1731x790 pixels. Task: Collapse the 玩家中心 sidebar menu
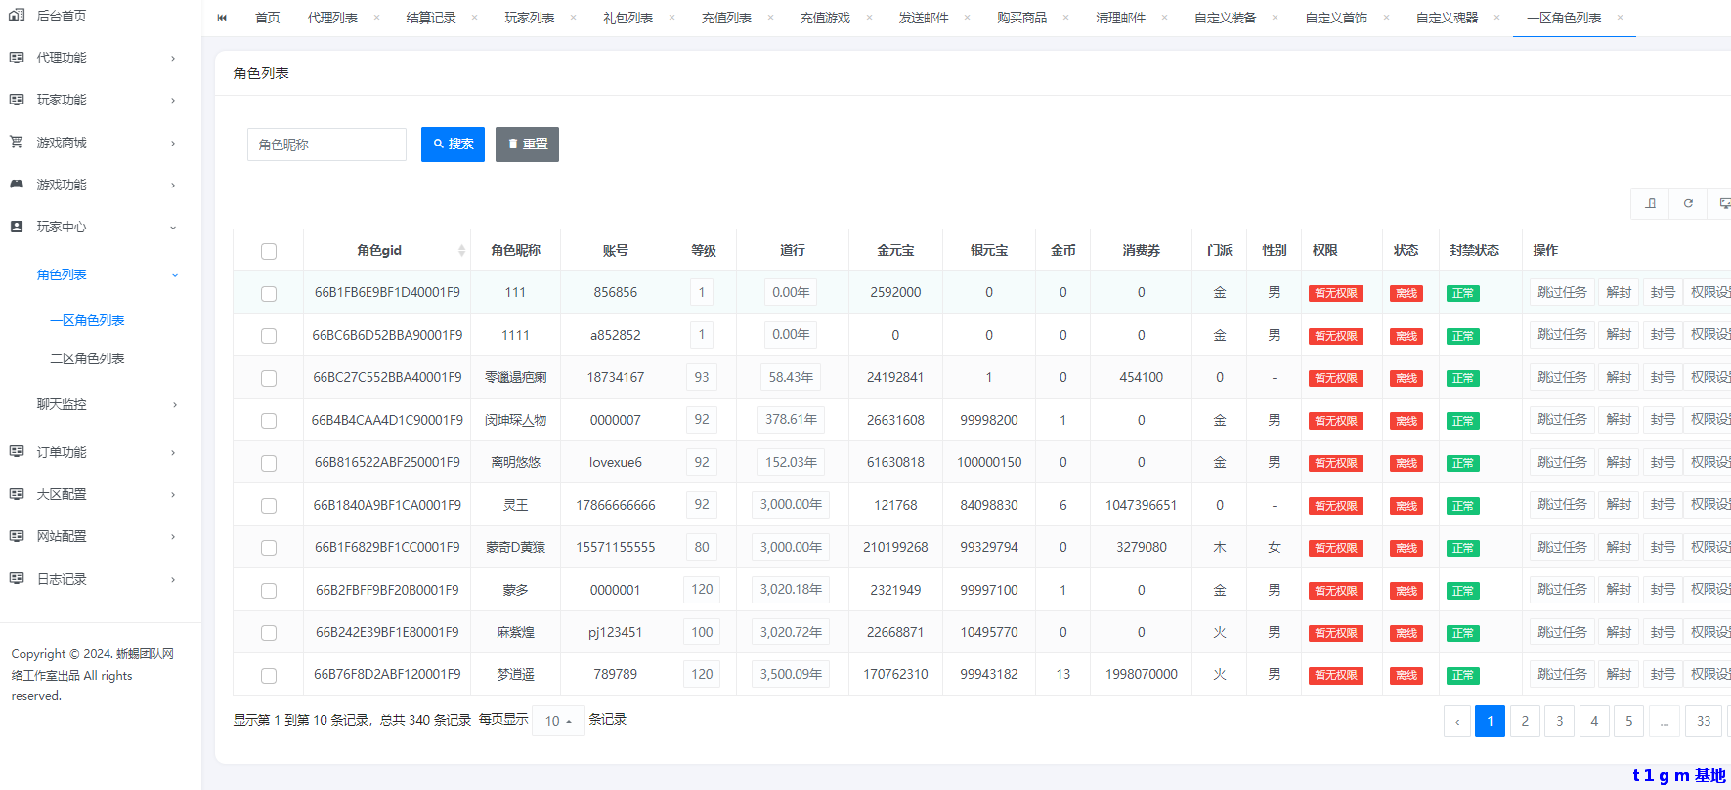pyautogui.click(x=173, y=228)
